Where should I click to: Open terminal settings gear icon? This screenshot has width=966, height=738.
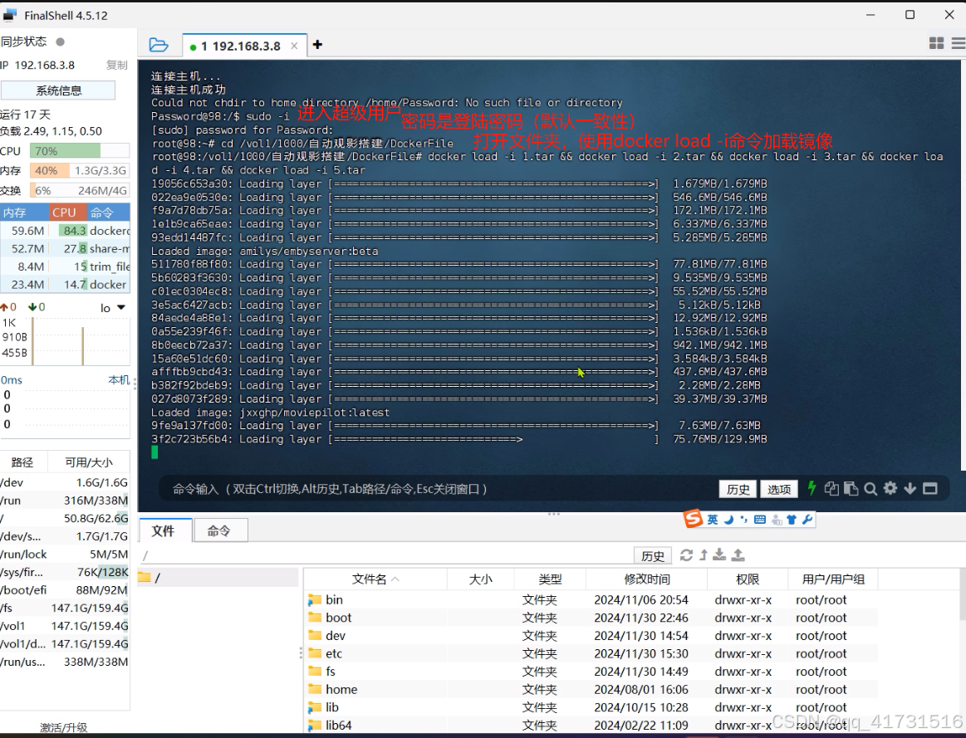pyautogui.click(x=890, y=488)
